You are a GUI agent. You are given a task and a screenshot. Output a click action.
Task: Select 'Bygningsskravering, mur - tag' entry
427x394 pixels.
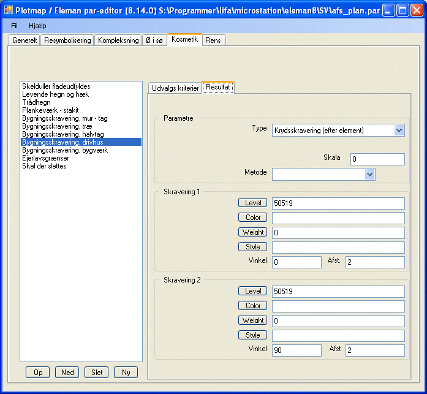click(81, 118)
